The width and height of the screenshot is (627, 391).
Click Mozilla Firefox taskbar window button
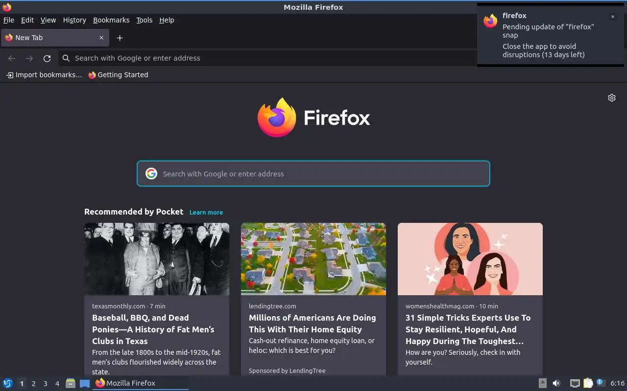141,383
